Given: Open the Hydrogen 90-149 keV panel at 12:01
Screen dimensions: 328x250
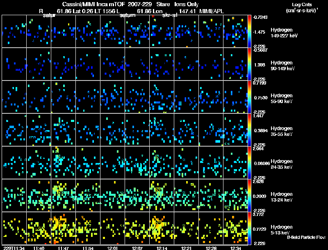Looking at the screenshot, I should tap(112, 64).
